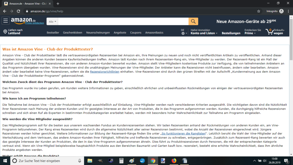Click the orange search magnifier button
Viewport: 293px width, 165px height.
(193, 21)
